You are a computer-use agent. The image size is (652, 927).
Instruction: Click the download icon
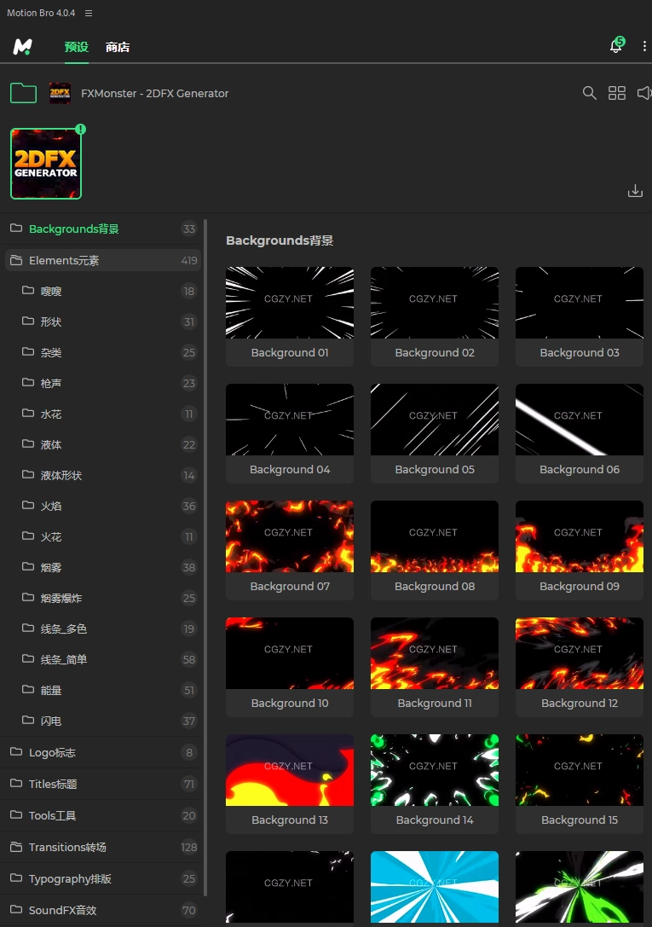coord(636,191)
